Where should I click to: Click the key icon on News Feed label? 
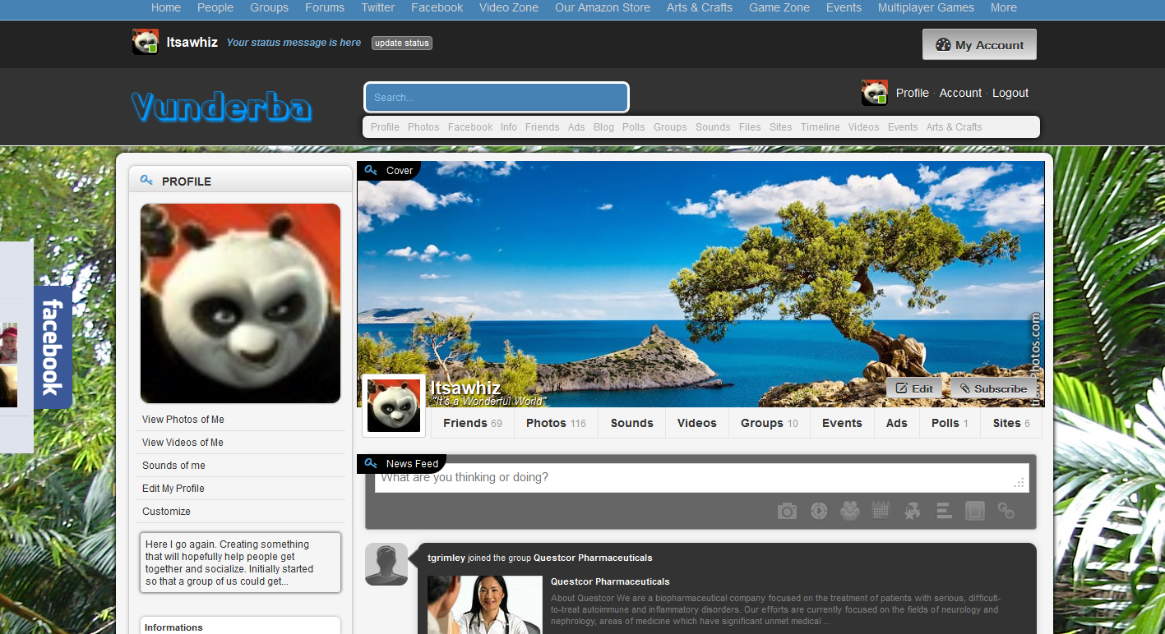click(371, 463)
